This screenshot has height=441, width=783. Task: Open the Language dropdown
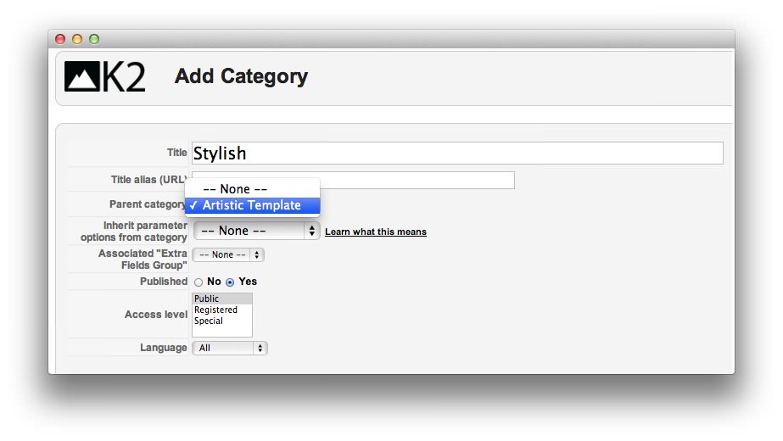tap(230, 348)
